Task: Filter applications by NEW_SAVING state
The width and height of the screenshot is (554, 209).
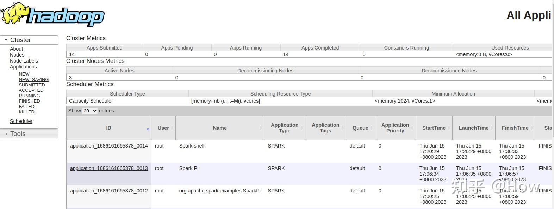Action: [x=33, y=80]
